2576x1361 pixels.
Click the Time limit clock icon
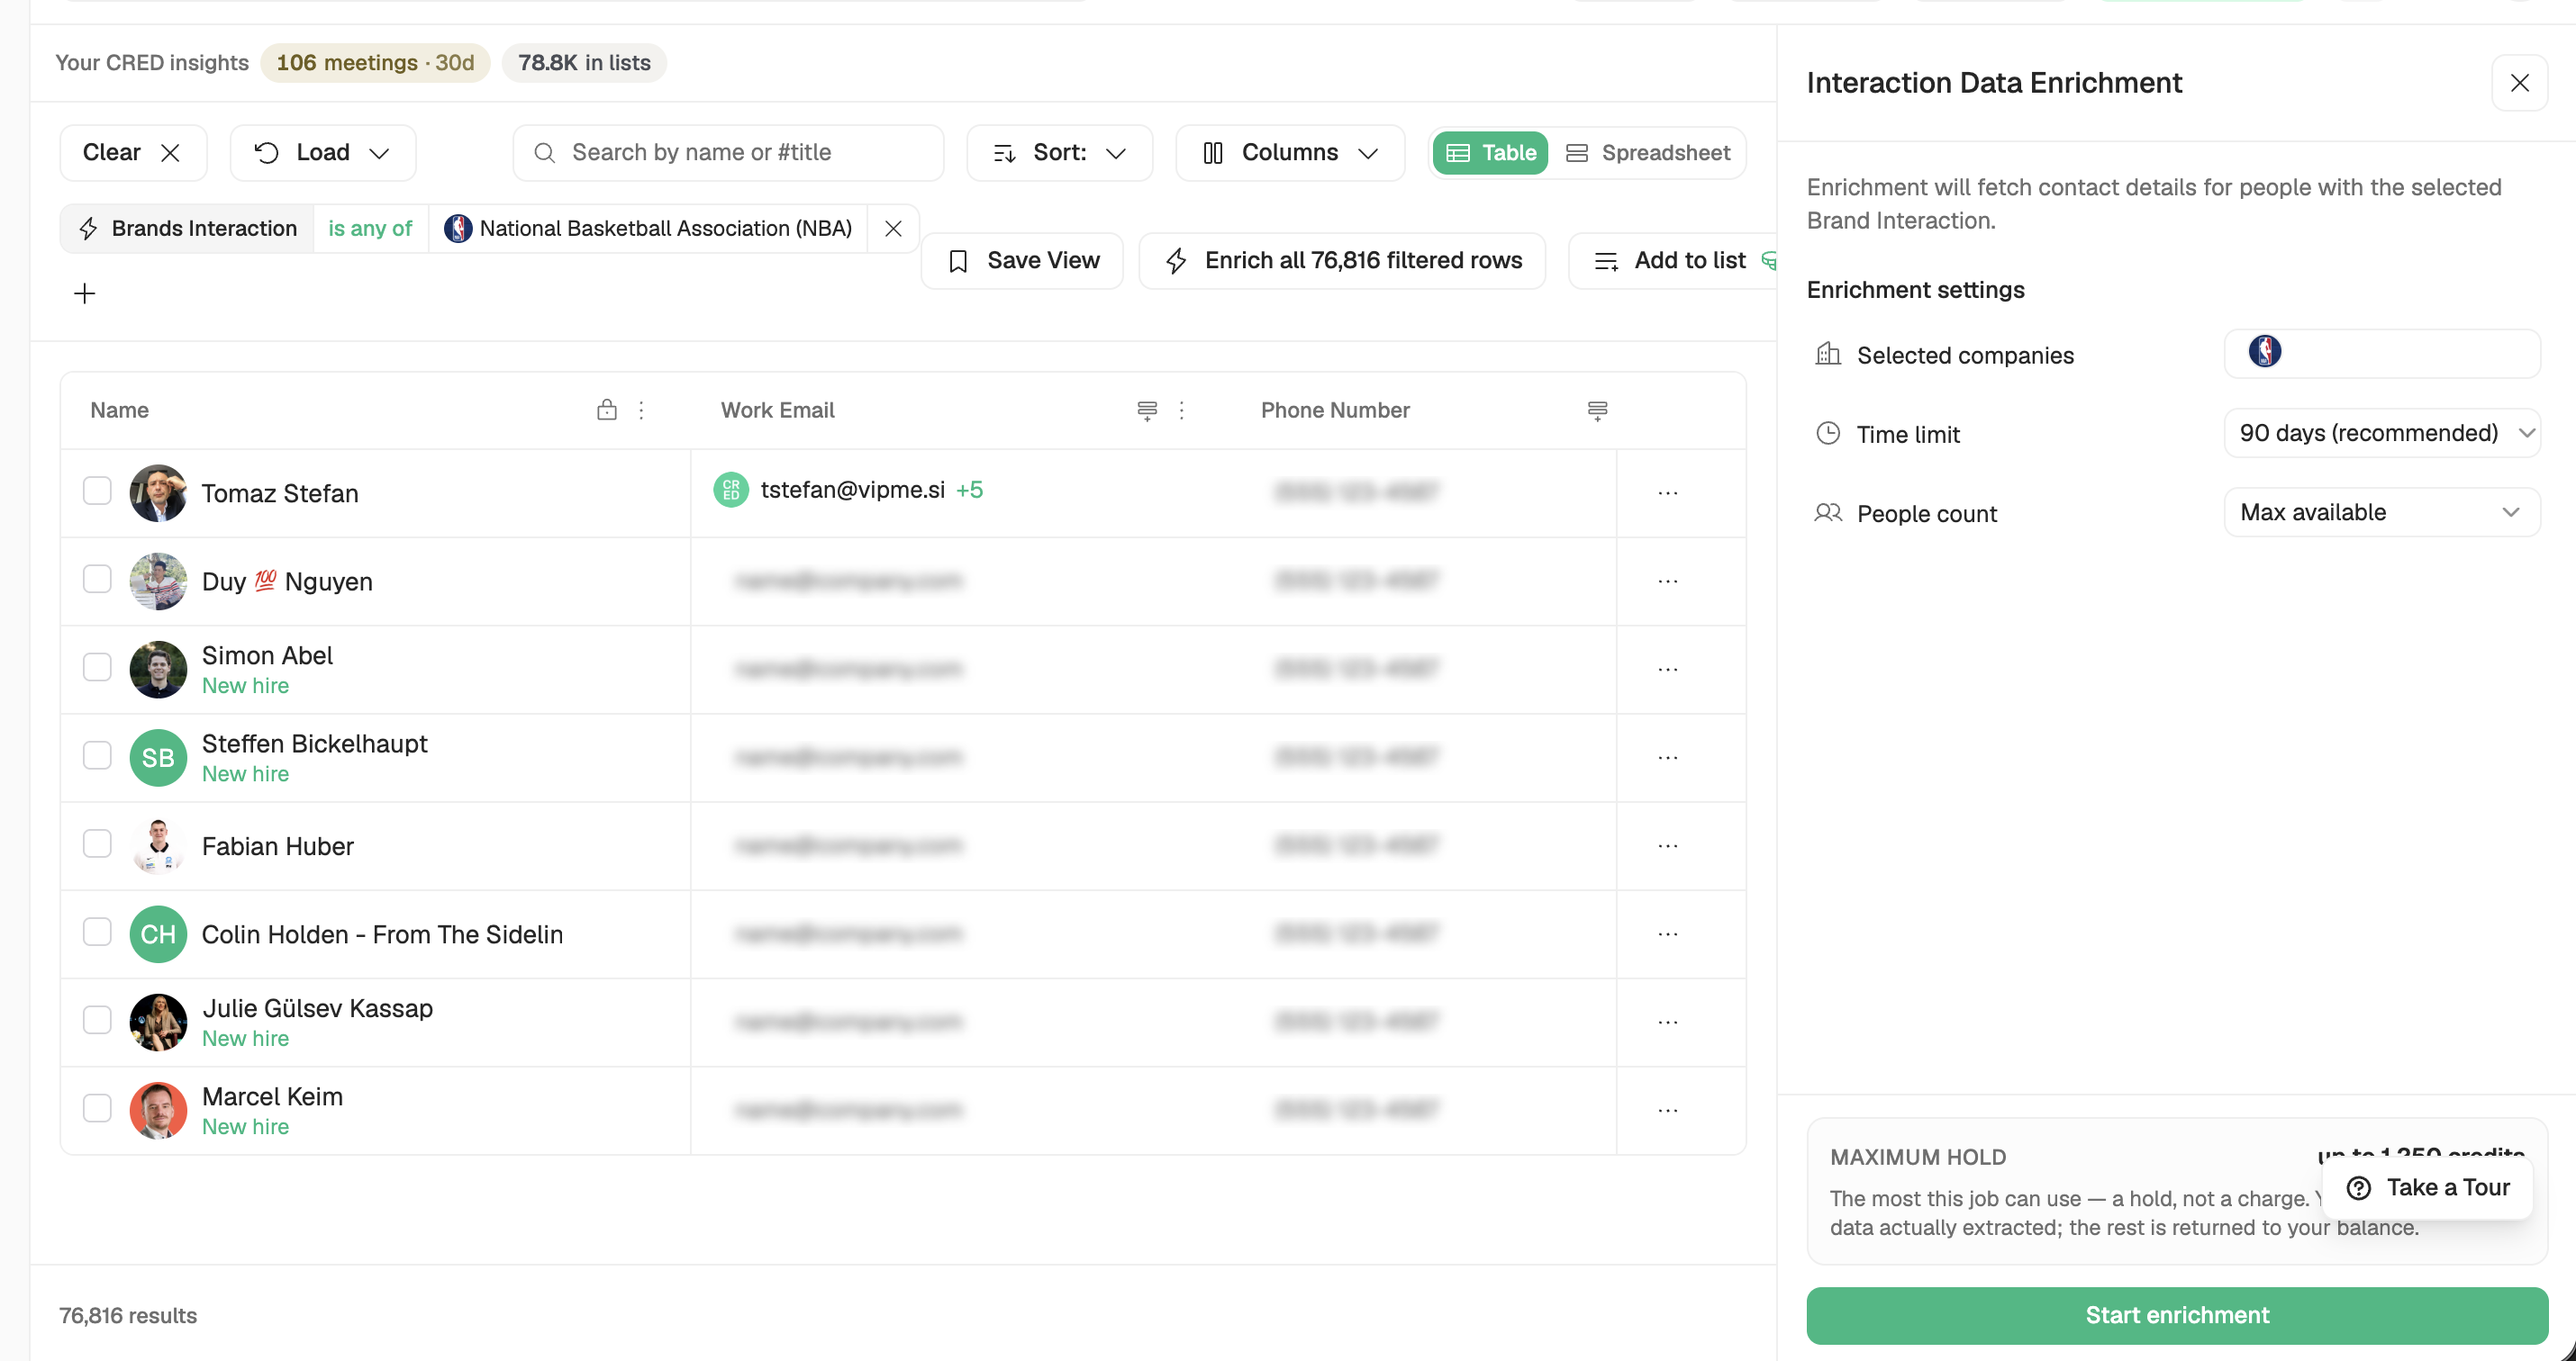1827,433
